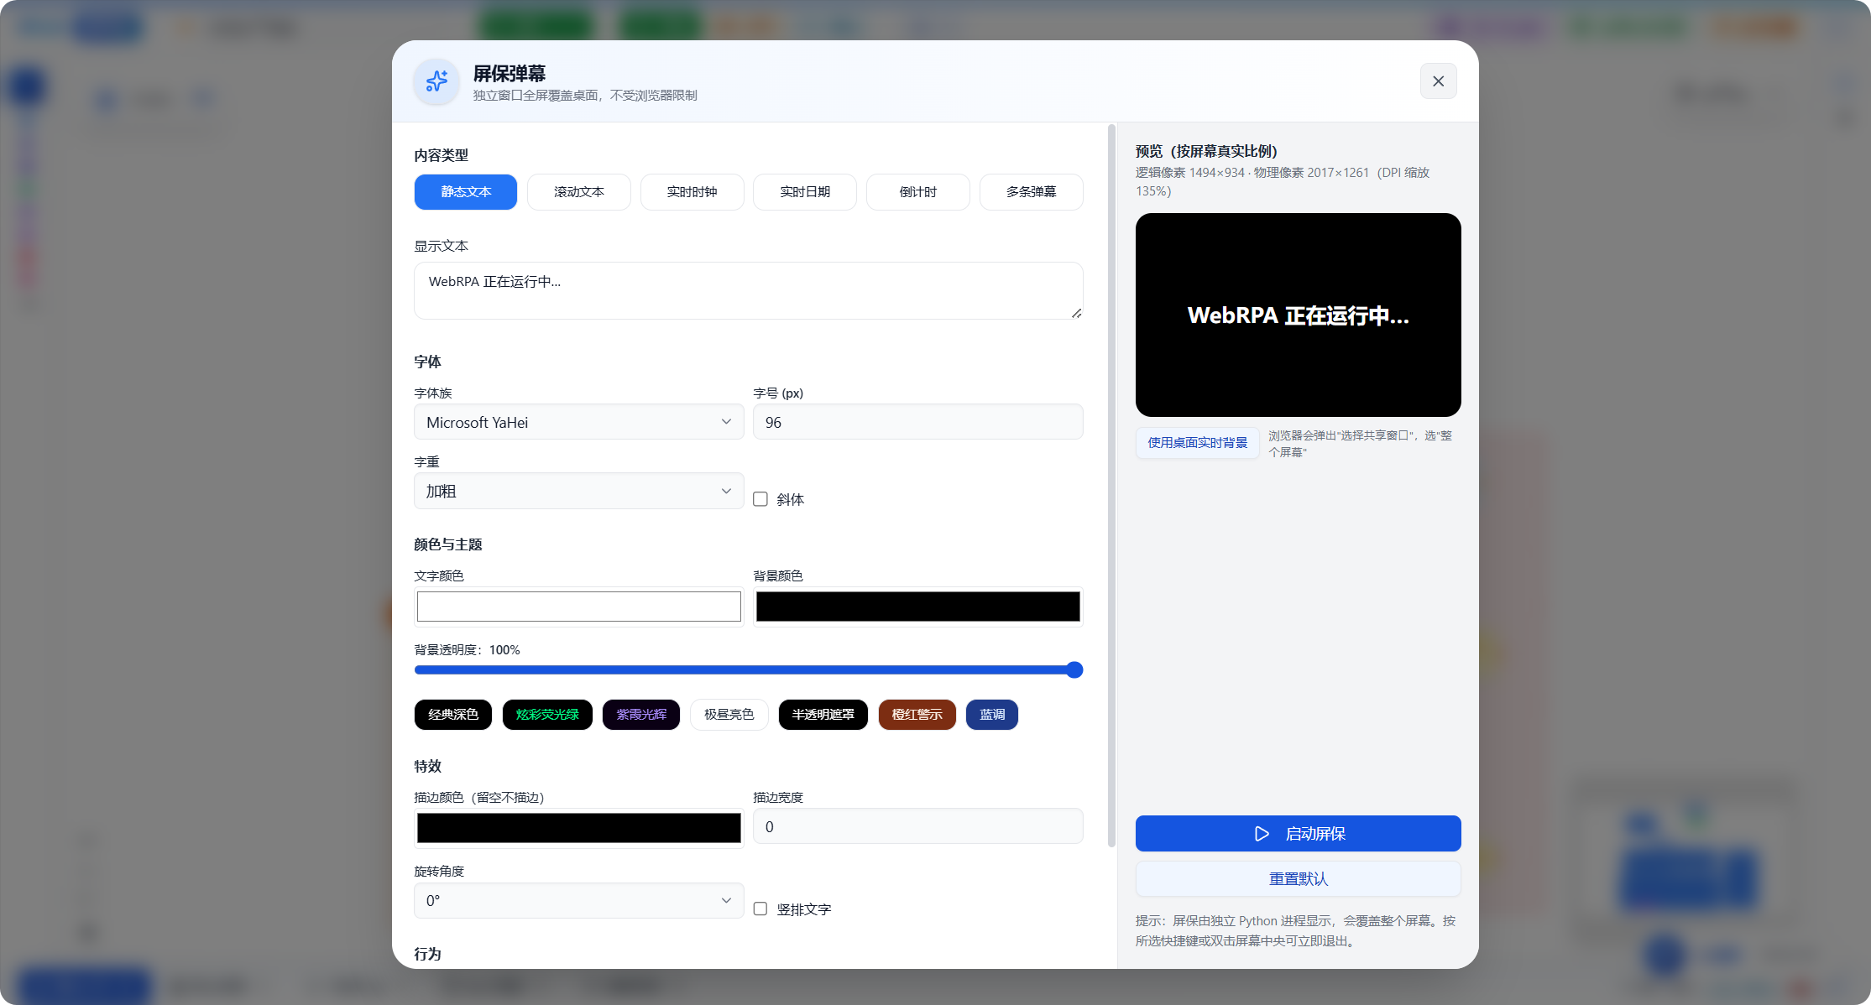This screenshot has width=1871, height=1005.
Task: Click the sparkle icon beside 屏保弹幕 title
Action: point(436,81)
